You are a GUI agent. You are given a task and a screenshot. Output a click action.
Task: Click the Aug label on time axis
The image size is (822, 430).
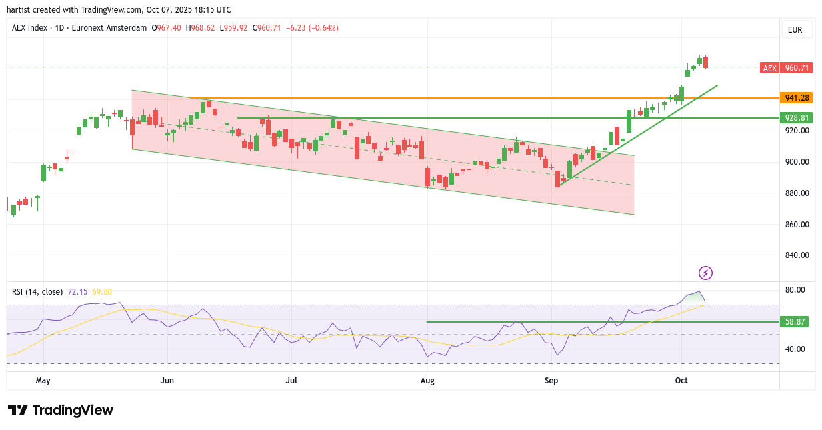[x=427, y=381]
